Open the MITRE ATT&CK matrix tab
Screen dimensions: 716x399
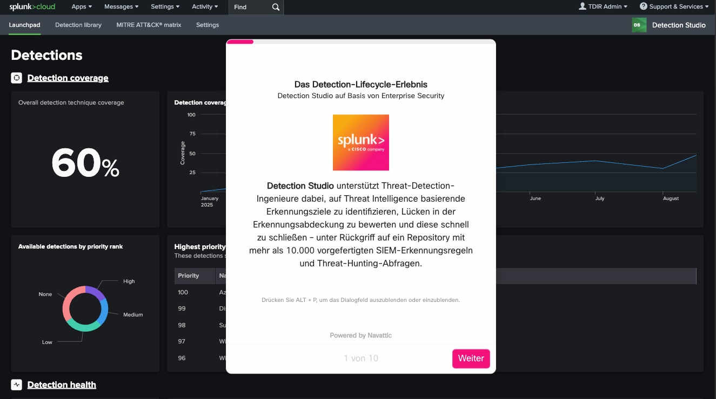coord(149,25)
